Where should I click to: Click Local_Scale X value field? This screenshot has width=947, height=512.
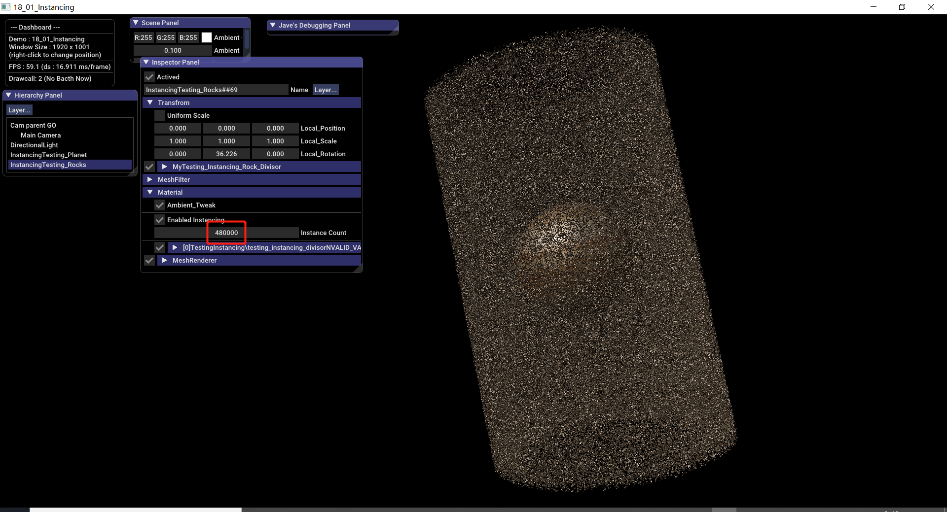[x=178, y=141]
